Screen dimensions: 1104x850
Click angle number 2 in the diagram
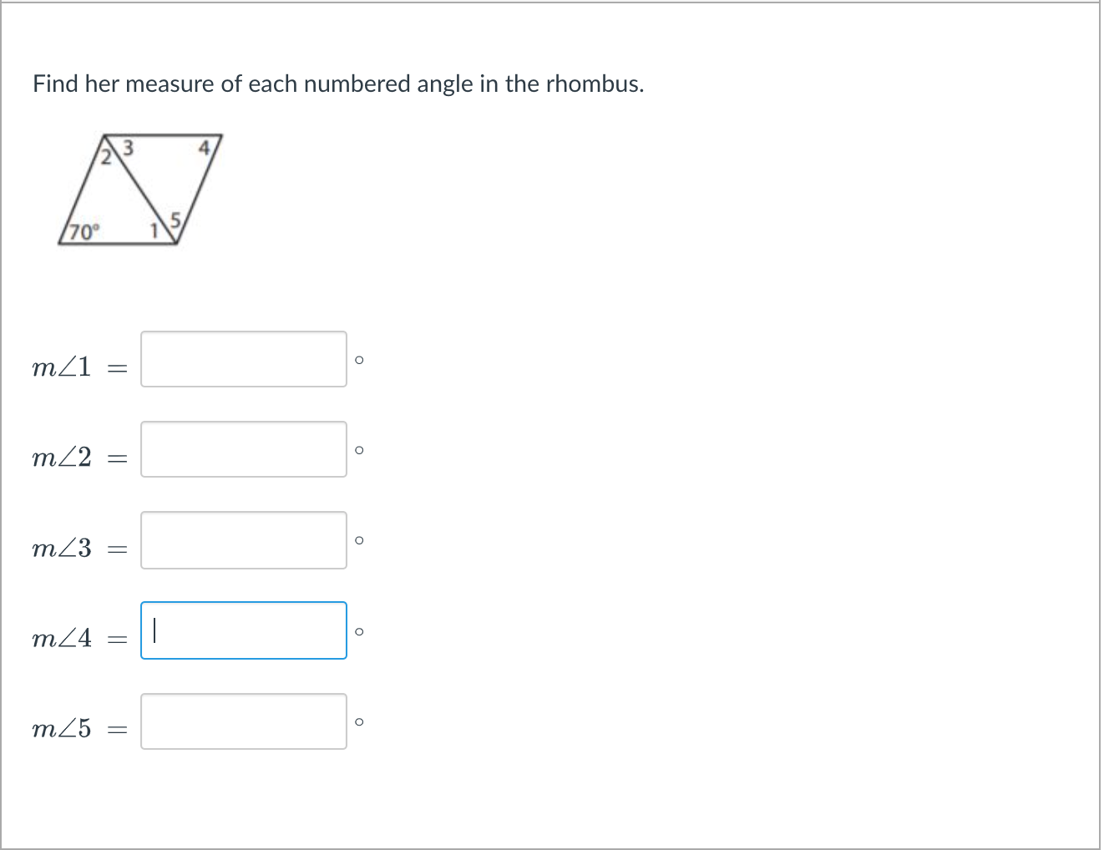[x=106, y=158]
